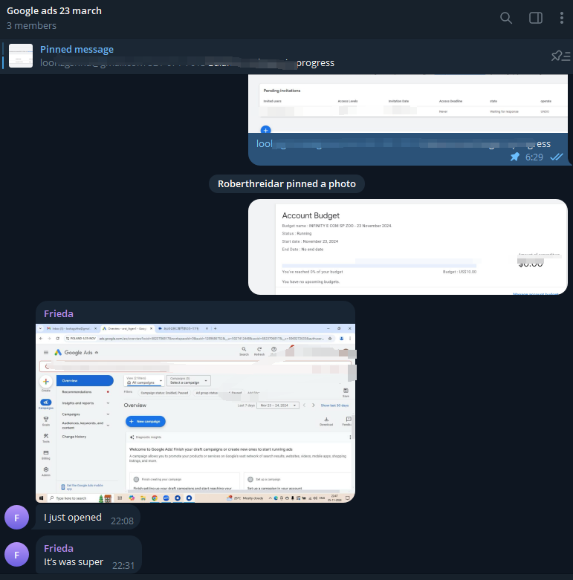Click "Roberthreidar pinned a photo" notice
Image resolution: width=573 pixels, height=580 pixels.
287,184
